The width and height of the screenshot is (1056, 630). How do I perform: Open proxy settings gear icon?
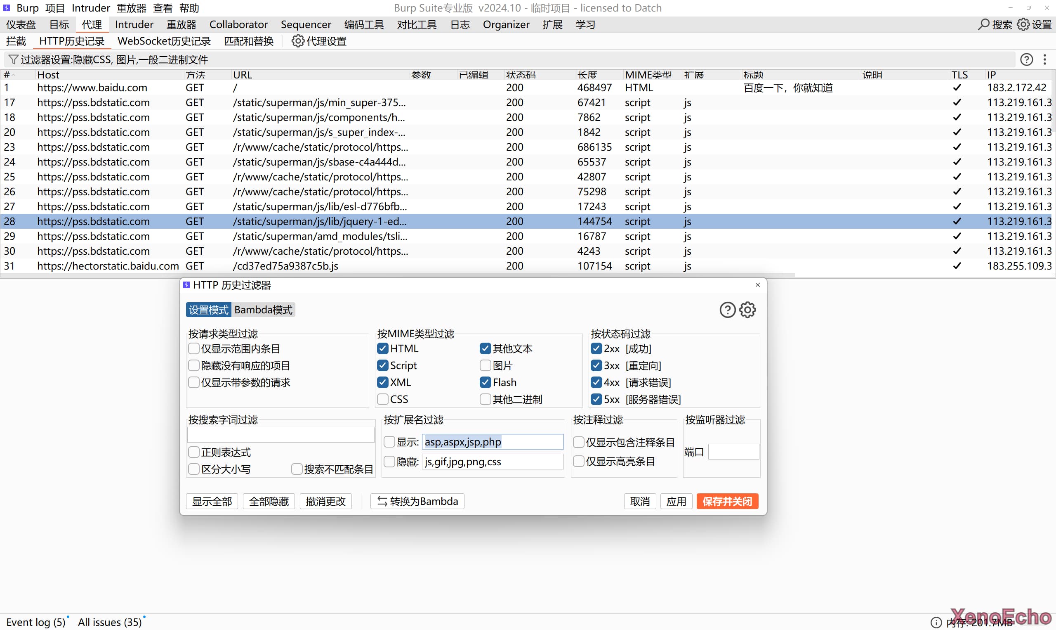[x=298, y=41]
